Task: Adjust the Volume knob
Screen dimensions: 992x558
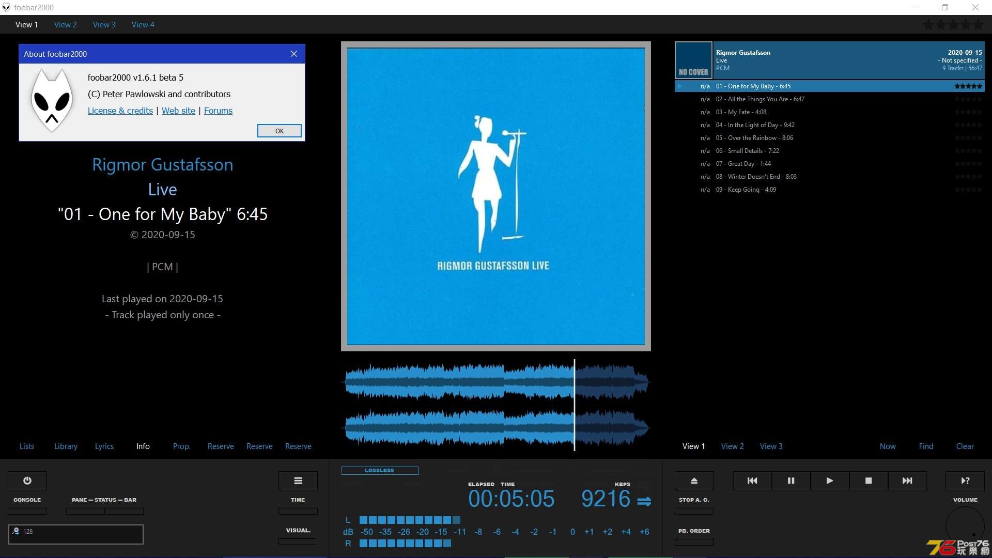Action: [x=965, y=526]
